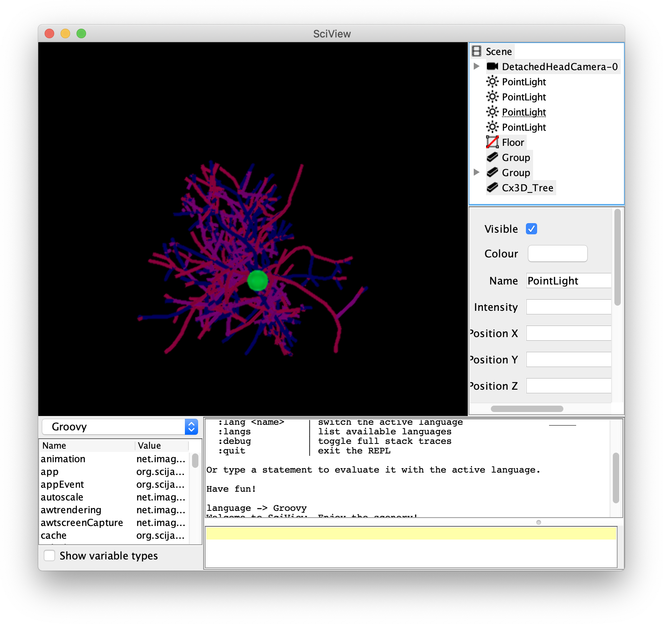This screenshot has height=624, width=663.
Task: Click the variables table vertical scrollbar
Action: (195, 460)
